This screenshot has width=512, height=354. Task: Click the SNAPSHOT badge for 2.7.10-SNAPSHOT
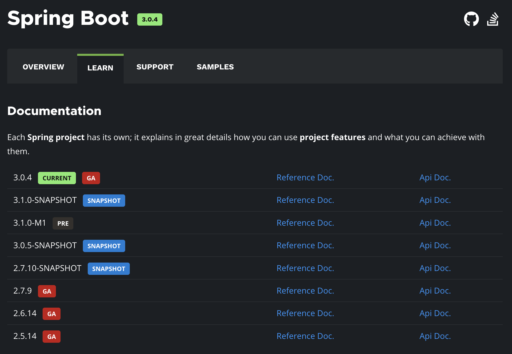click(109, 269)
